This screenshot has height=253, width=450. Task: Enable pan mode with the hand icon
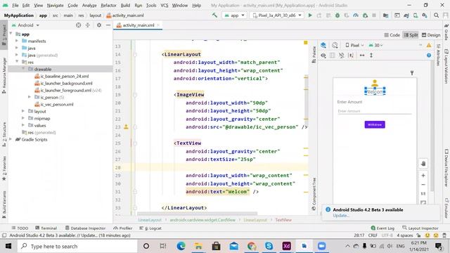point(423,164)
